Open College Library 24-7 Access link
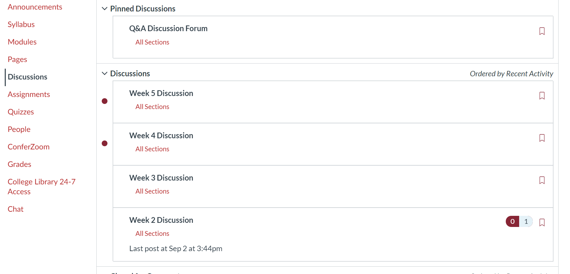Screen dimensions: 570x274 click(42, 187)
